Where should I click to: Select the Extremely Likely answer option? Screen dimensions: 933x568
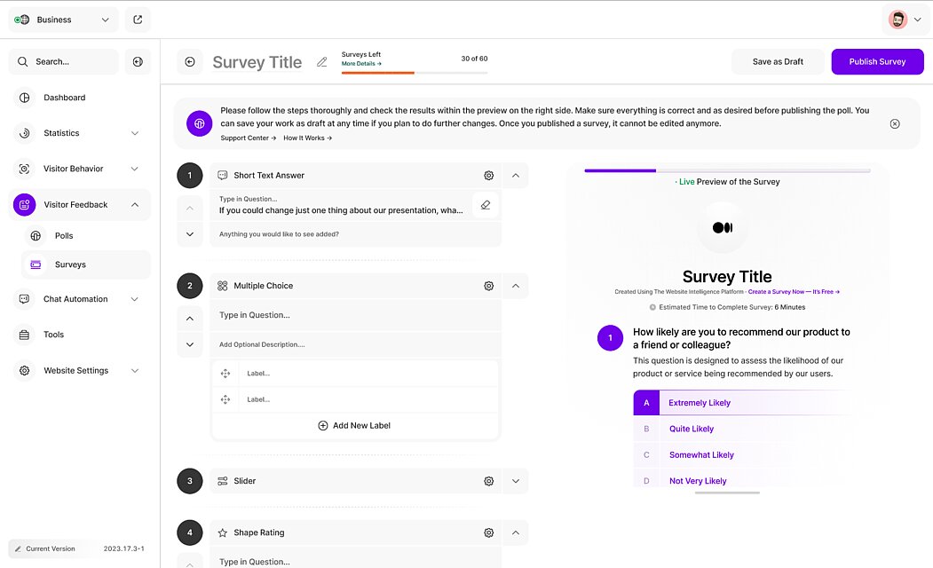(x=700, y=403)
